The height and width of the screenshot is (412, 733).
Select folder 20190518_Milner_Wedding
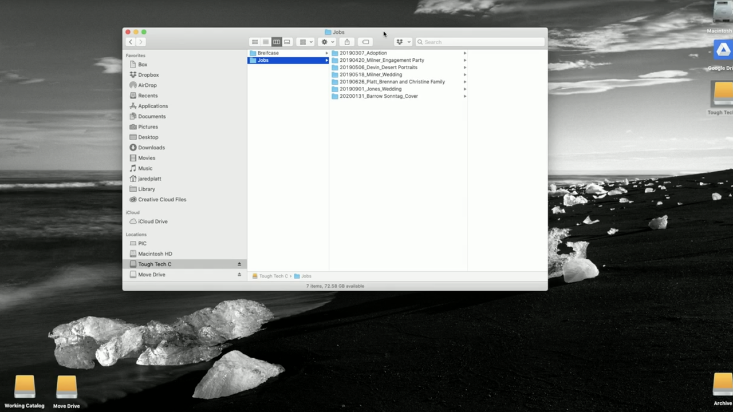click(371, 74)
